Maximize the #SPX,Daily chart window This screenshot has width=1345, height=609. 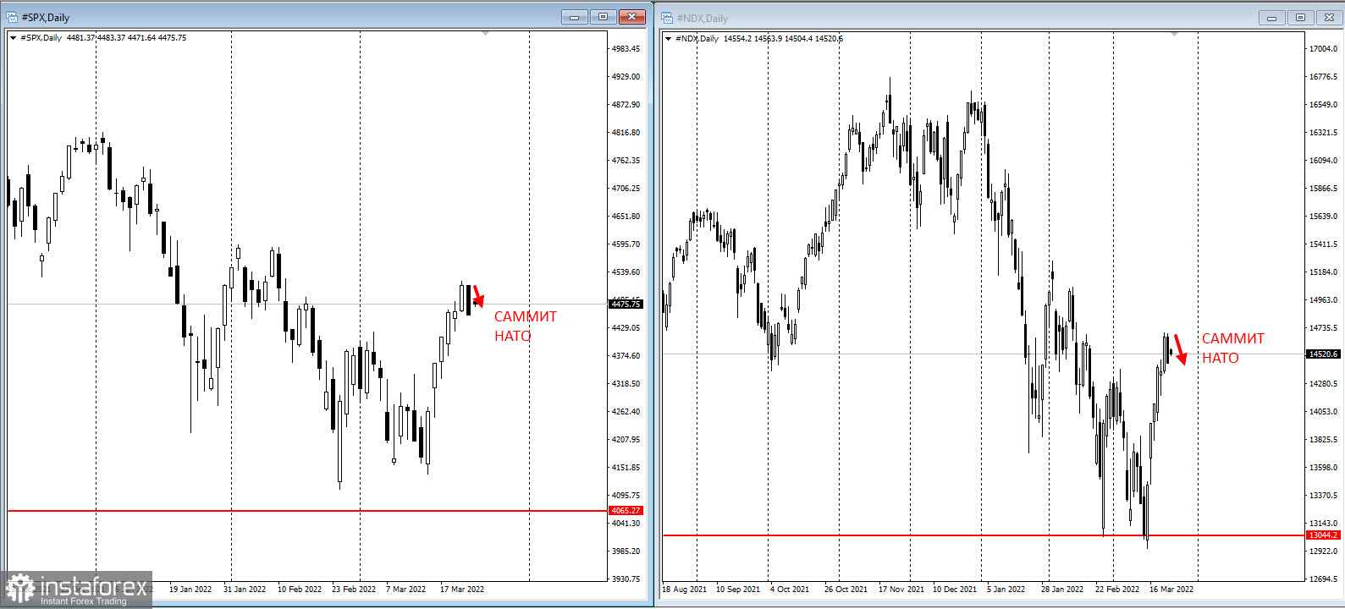(603, 17)
